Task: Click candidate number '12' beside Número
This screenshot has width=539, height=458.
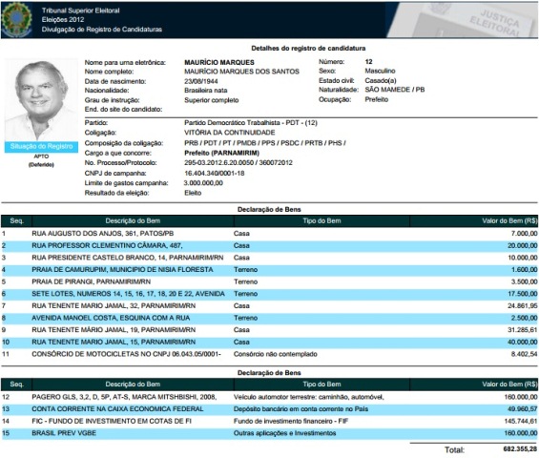Action: (368, 62)
